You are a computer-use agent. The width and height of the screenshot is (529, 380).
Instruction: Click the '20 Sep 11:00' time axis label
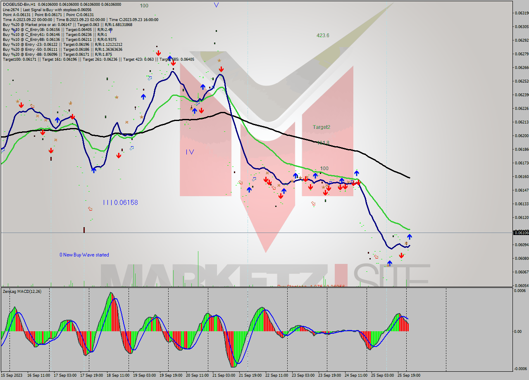click(x=197, y=375)
